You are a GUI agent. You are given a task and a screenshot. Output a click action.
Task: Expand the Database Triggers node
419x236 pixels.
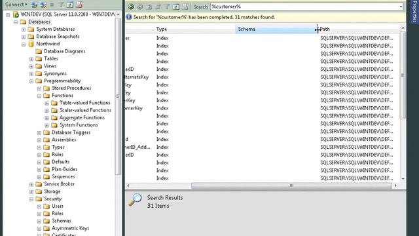pos(39,132)
